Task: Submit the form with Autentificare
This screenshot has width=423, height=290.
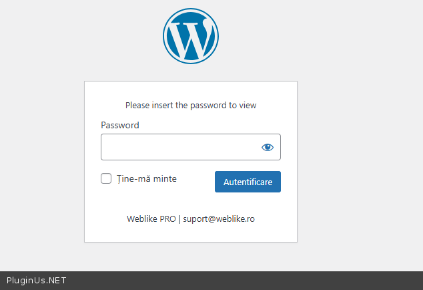Action: coord(248,182)
